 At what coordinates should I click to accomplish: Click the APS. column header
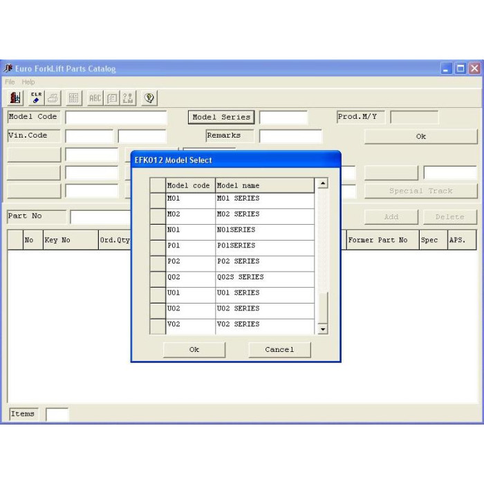(x=462, y=240)
